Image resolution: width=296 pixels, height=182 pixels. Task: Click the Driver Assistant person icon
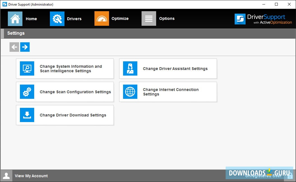click(130, 69)
